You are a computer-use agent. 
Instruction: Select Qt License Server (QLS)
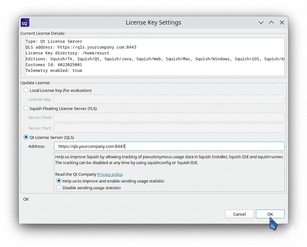(x=26, y=137)
